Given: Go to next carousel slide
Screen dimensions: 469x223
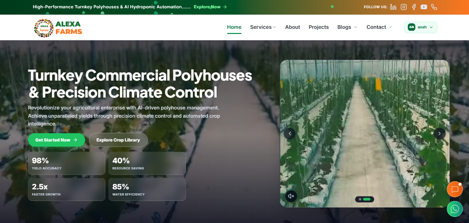Looking at the screenshot, I should click(x=439, y=134).
